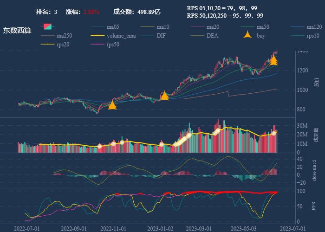Click the first buy marker near 2022-11
The width and height of the screenshot is (325, 232).
pyautogui.click(x=112, y=106)
